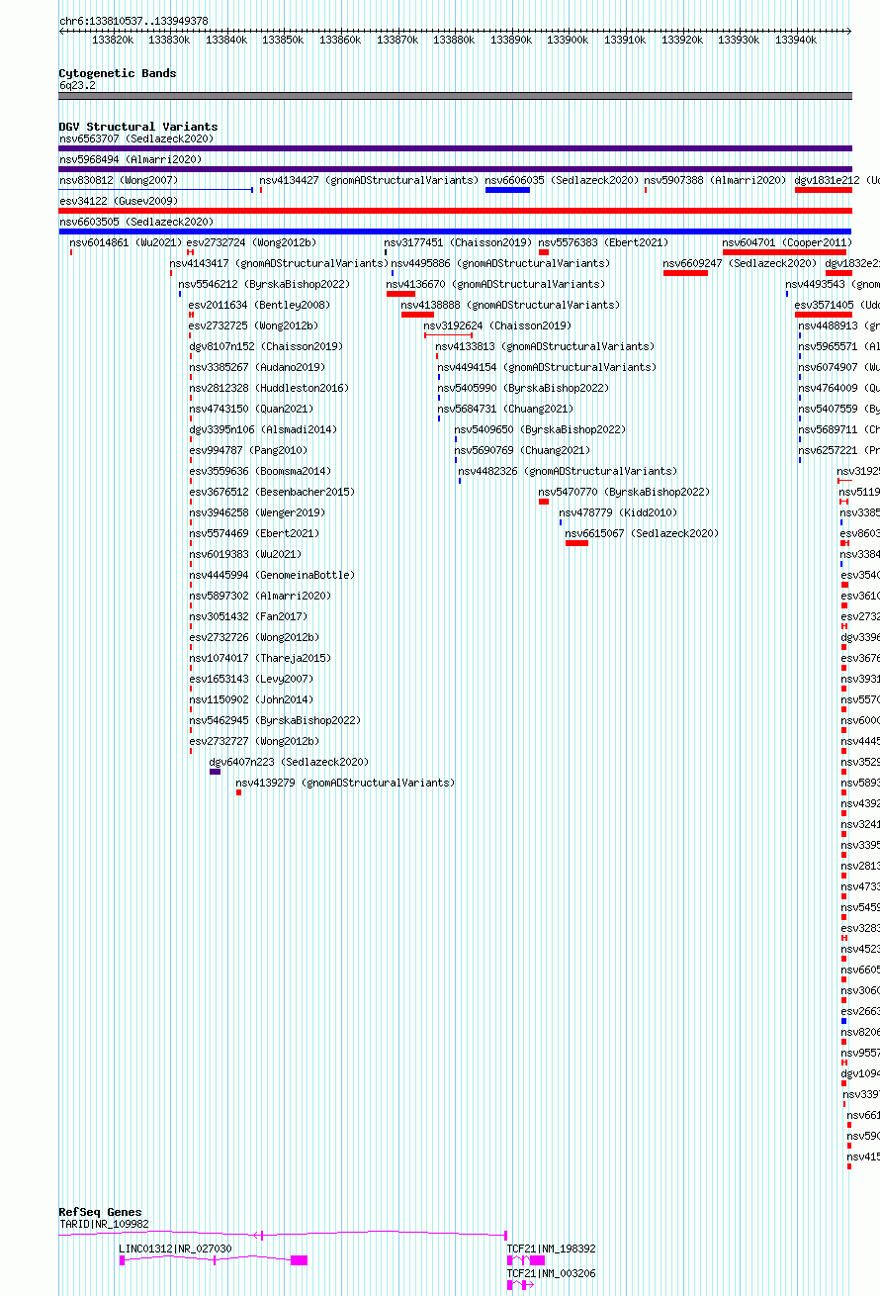
Task: Open variant nsv4133813 gnomAD label
Action: (x=545, y=346)
